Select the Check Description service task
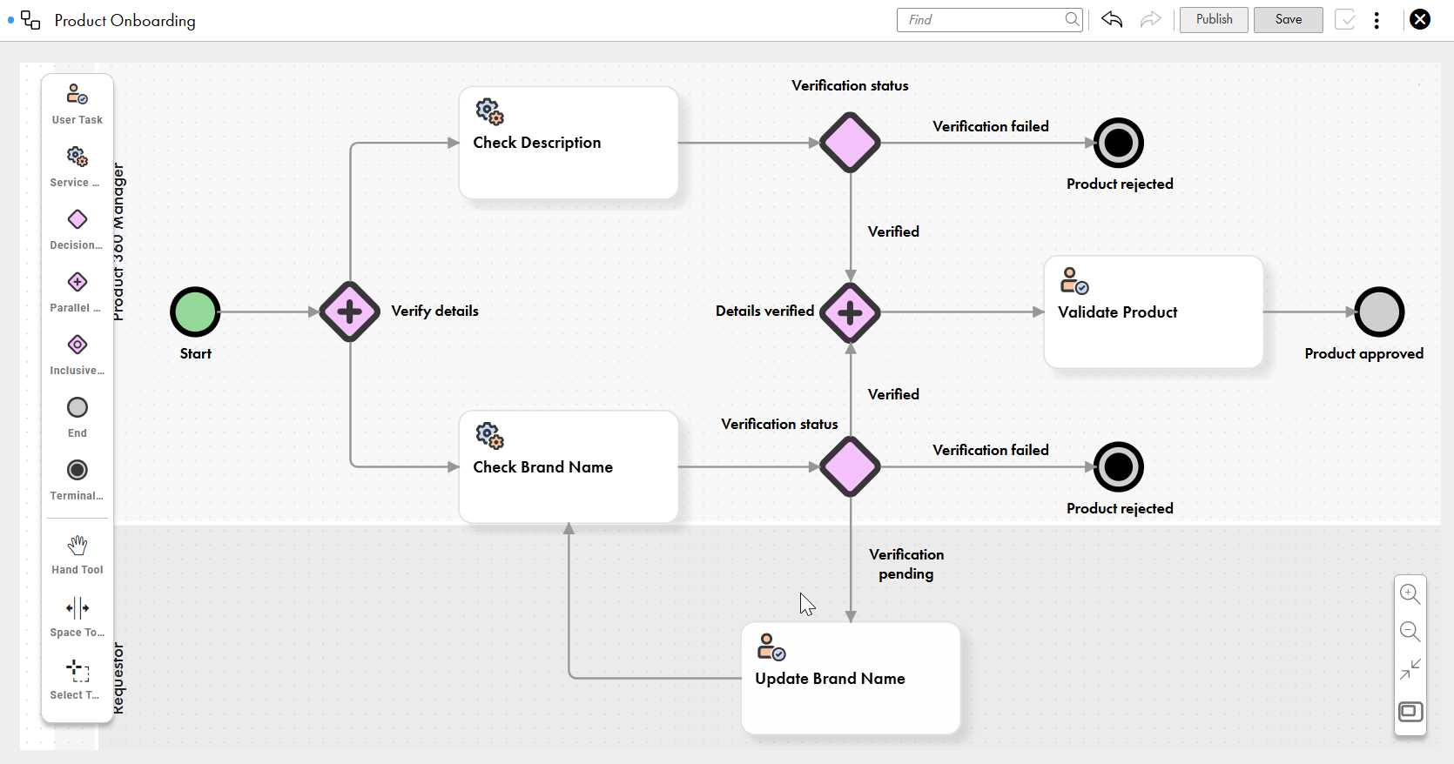 (x=569, y=143)
